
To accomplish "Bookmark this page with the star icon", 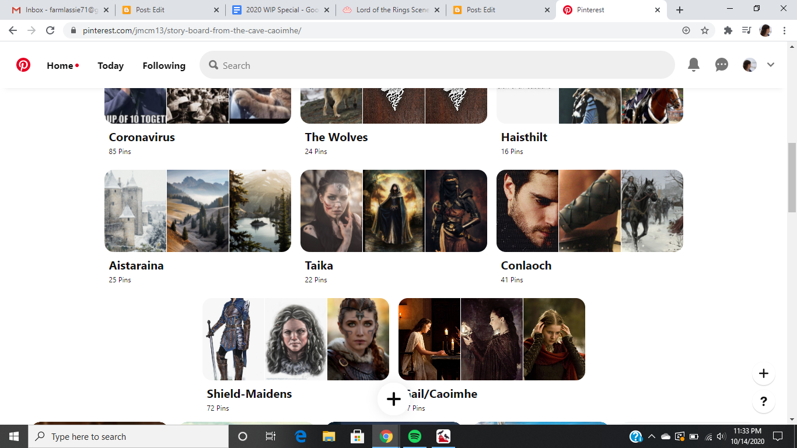I will (x=705, y=30).
